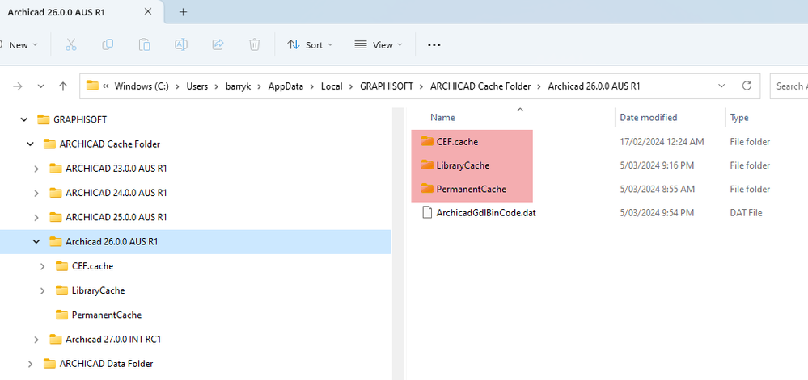808x380 pixels.
Task: Click ARCHICAD Cache Folder in breadcrumb
Action: point(480,86)
